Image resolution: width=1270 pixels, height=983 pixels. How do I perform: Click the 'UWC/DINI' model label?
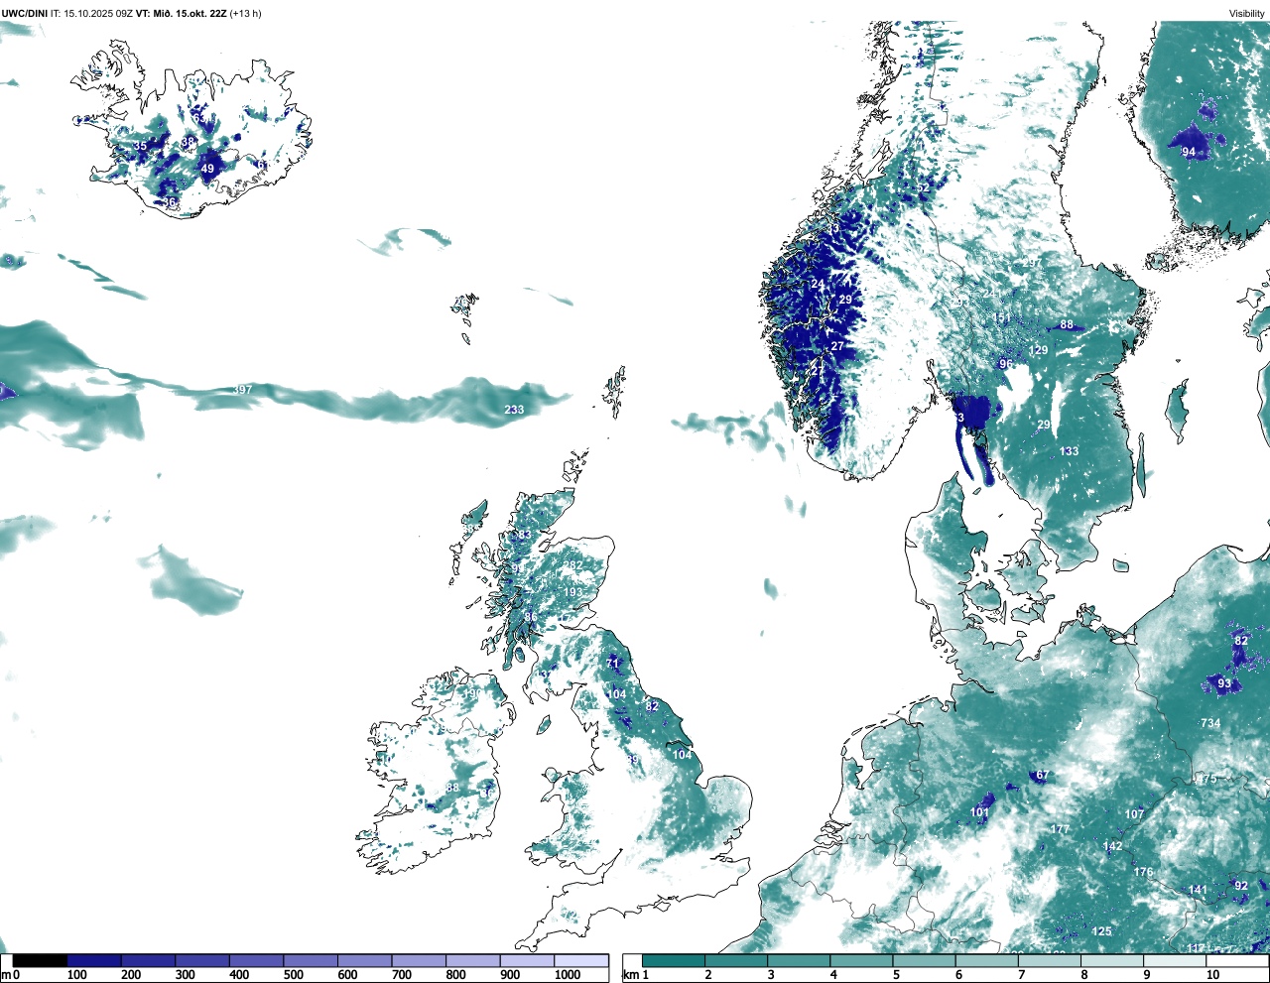coord(25,14)
